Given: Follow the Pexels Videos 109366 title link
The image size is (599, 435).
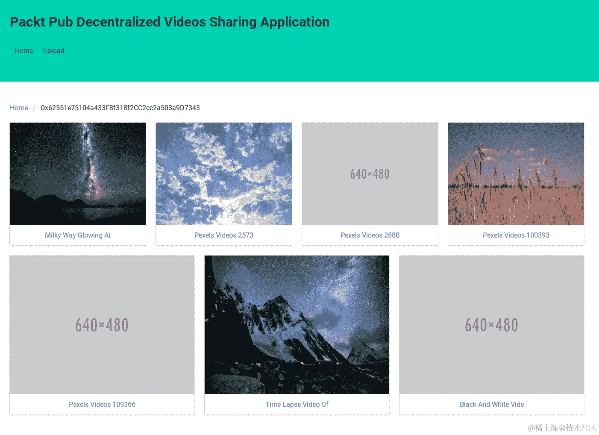Looking at the screenshot, I should pyautogui.click(x=102, y=404).
